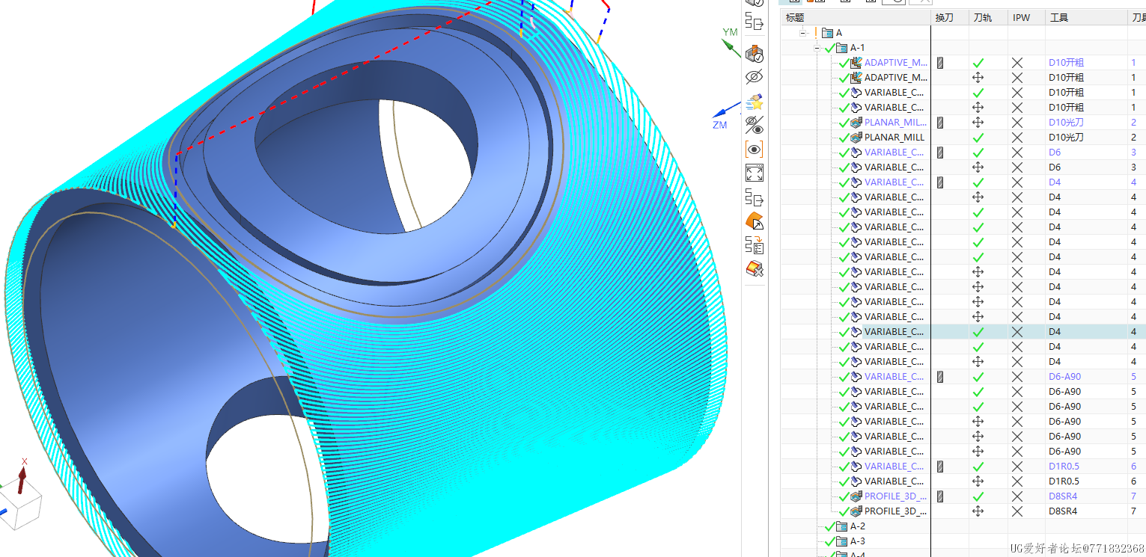Image resolution: width=1146 pixels, height=557 pixels.
Task: Toggle the crossed-eye-over-eye invert visibility icon
Action: pyautogui.click(x=755, y=126)
